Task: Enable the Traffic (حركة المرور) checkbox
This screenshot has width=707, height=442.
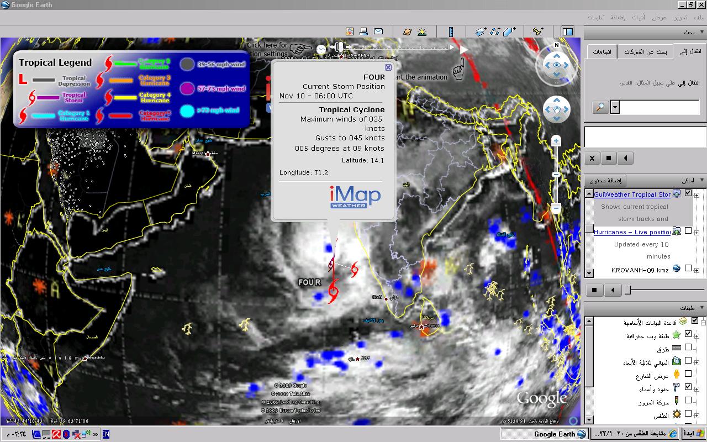Action: [x=688, y=401]
